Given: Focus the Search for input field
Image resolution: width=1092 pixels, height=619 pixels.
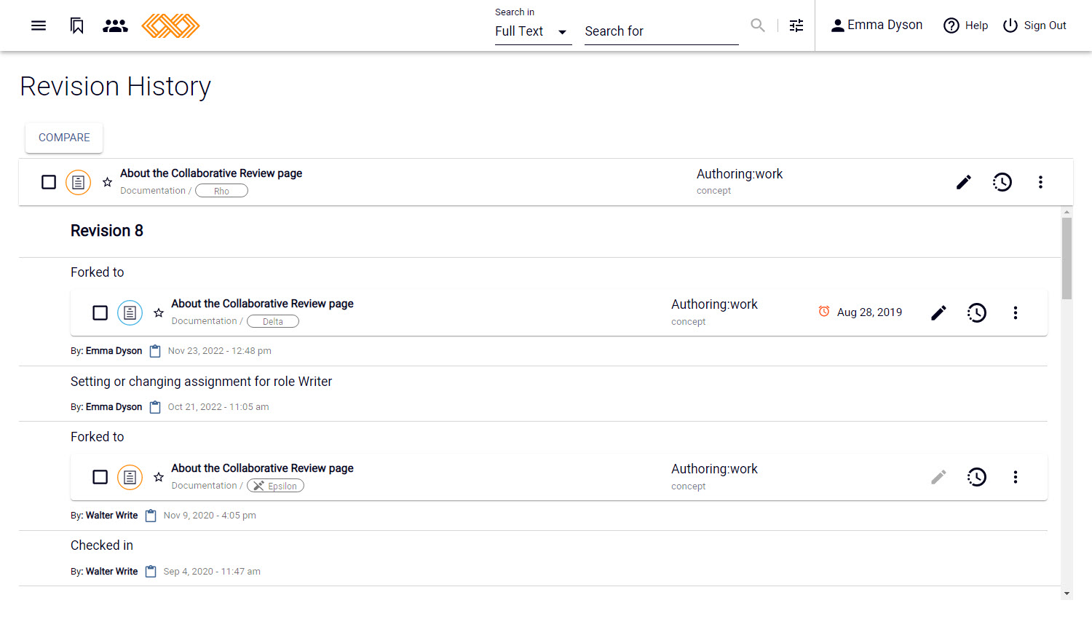Looking at the screenshot, I should point(661,31).
